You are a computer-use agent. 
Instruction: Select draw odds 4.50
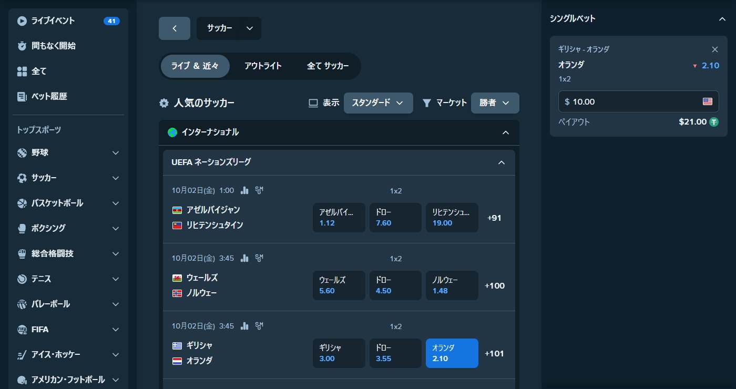pyautogui.click(x=395, y=285)
